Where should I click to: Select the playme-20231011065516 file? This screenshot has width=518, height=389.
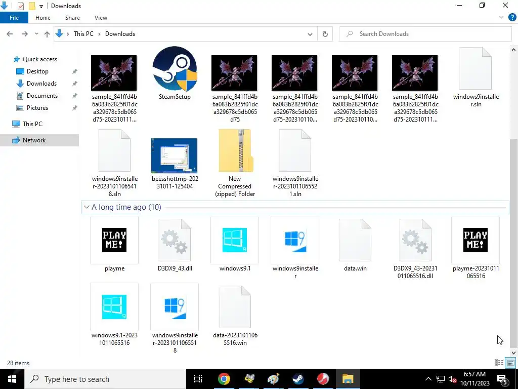click(476, 248)
